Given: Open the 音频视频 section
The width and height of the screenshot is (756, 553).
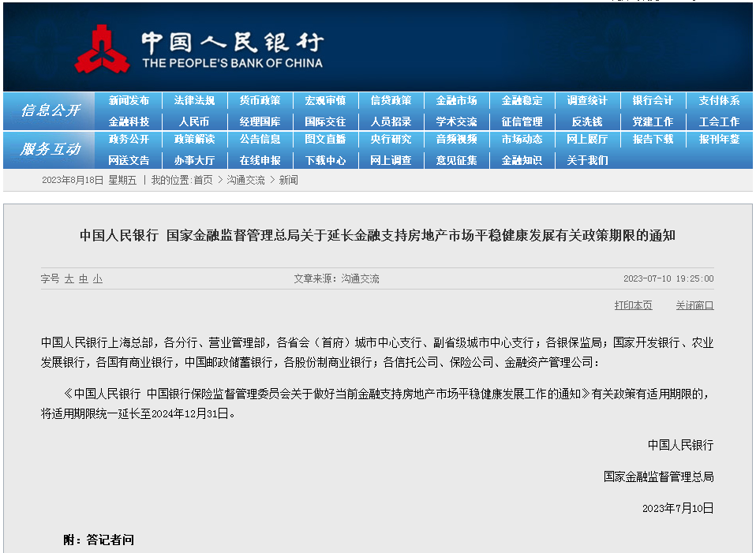Looking at the screenshot, I should pos(456,140).
